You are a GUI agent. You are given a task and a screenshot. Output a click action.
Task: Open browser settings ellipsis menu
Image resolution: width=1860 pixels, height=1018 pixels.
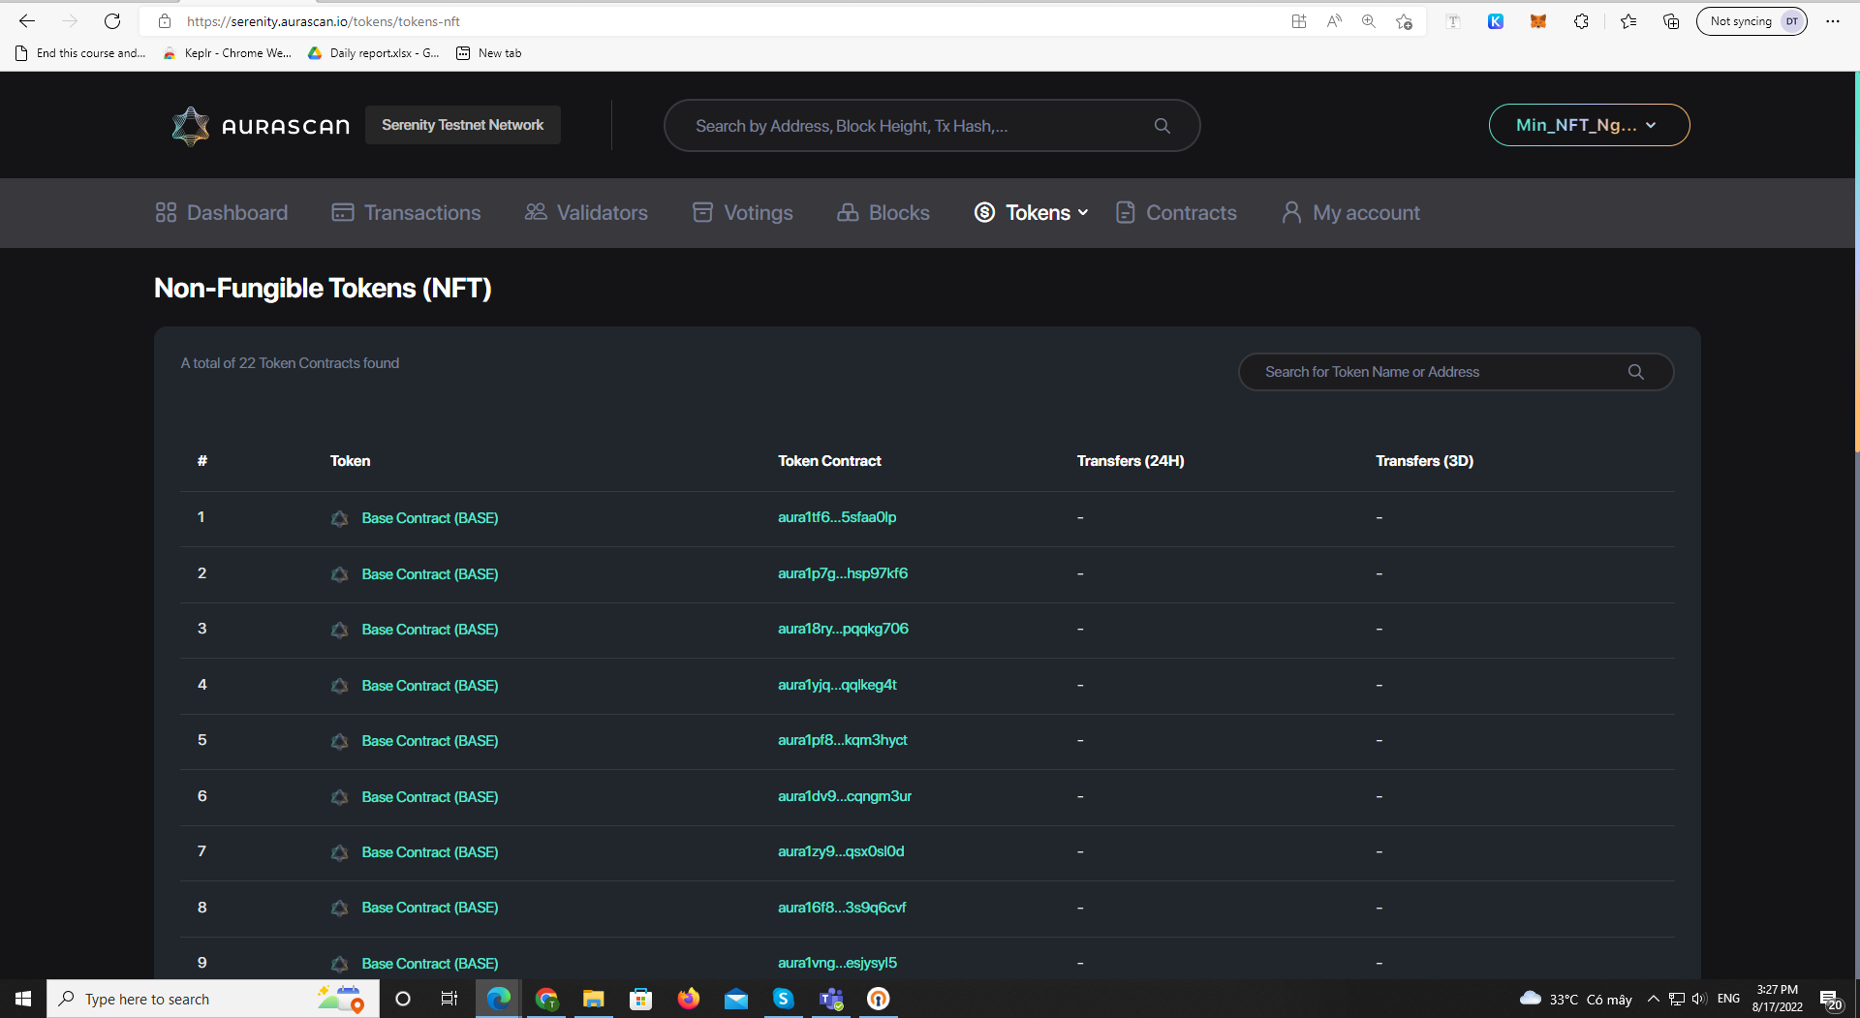click(x=1833, y=21)
